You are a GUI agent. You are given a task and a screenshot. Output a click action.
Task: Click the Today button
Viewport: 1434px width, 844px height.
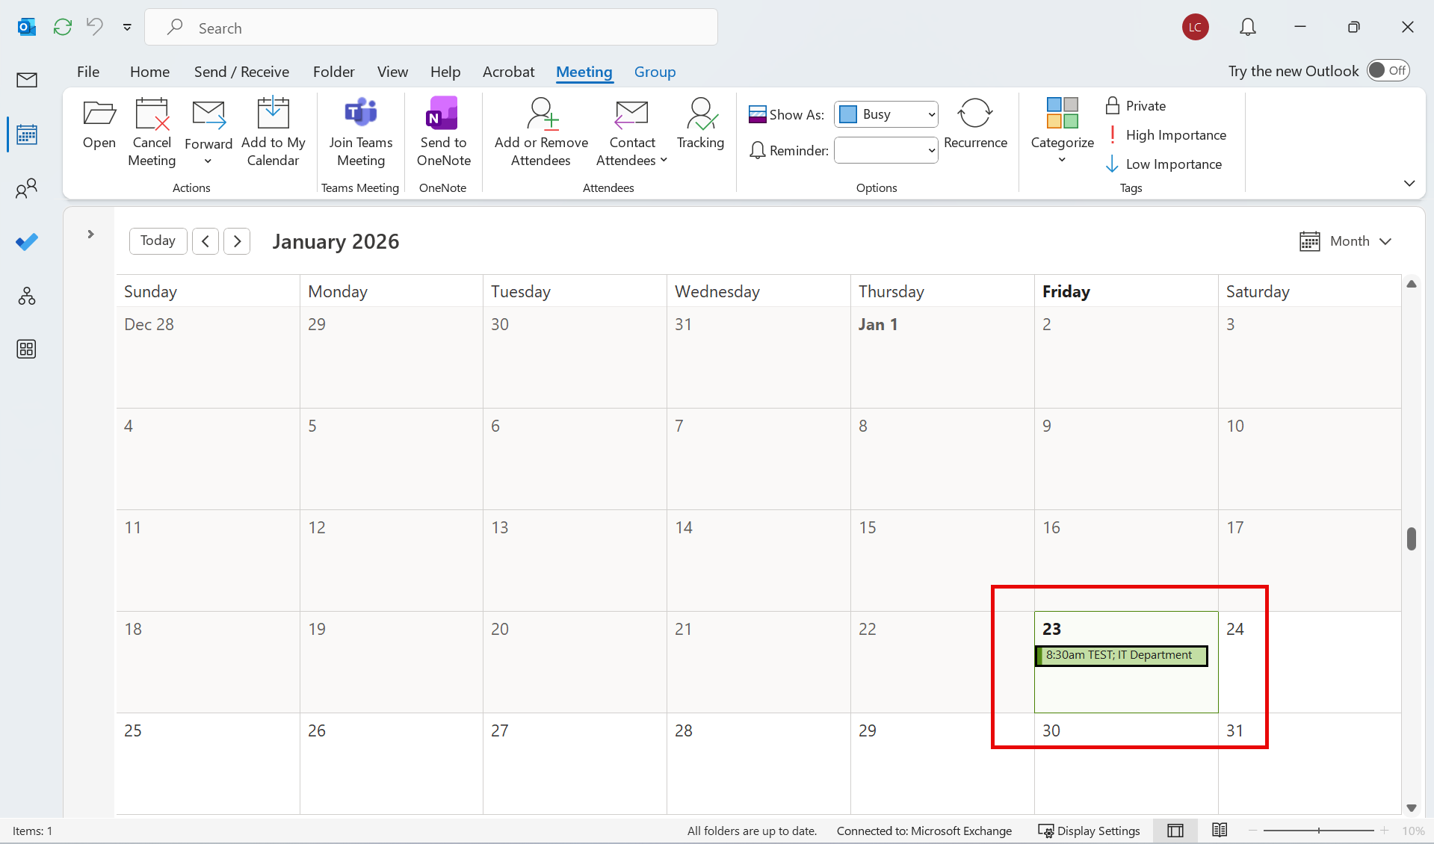(x=158, y=241)
